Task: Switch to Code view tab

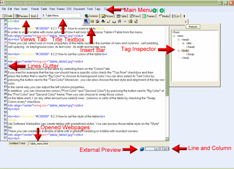Action: click(7, 16)
